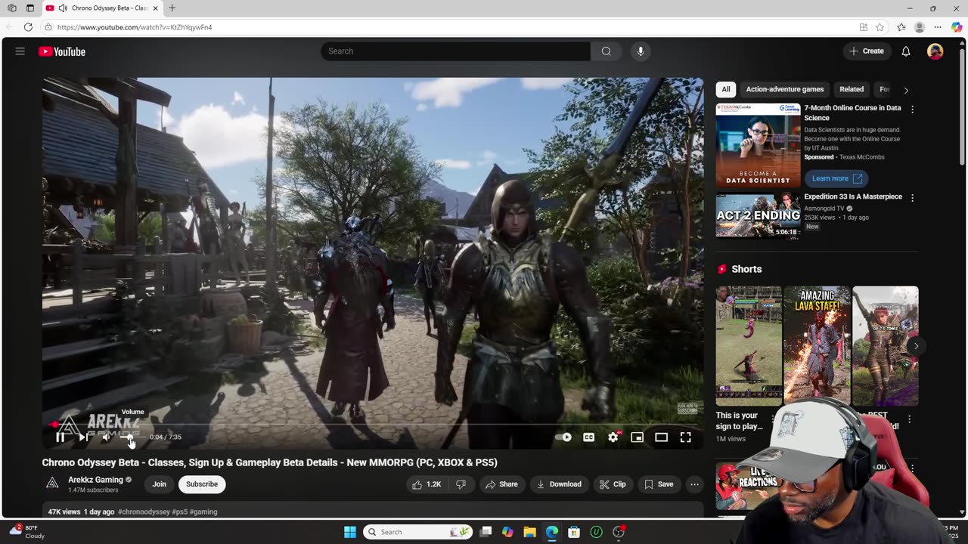Open the Create menu
Screen dimensions: 968x544
[867, 51]
